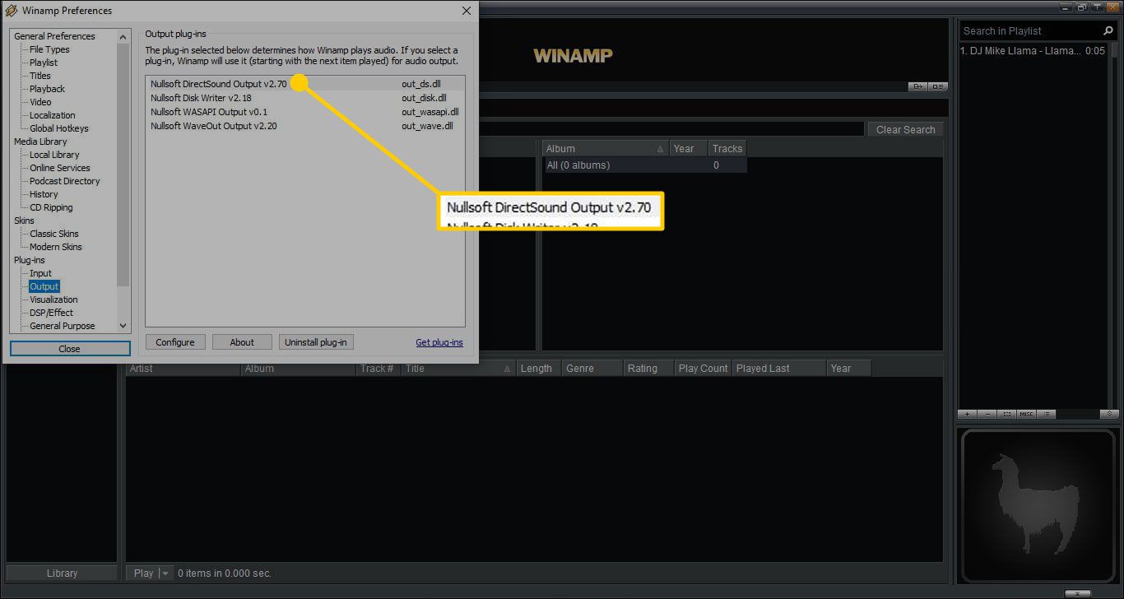Follow the Get plug-ins link
Screen dimensions: 1124x599
tap(439, 342)
